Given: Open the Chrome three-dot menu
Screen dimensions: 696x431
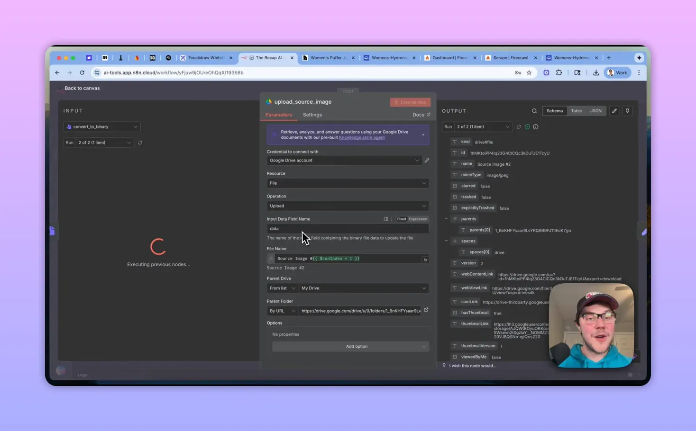Looking at the screenshot, I should 639,72.
